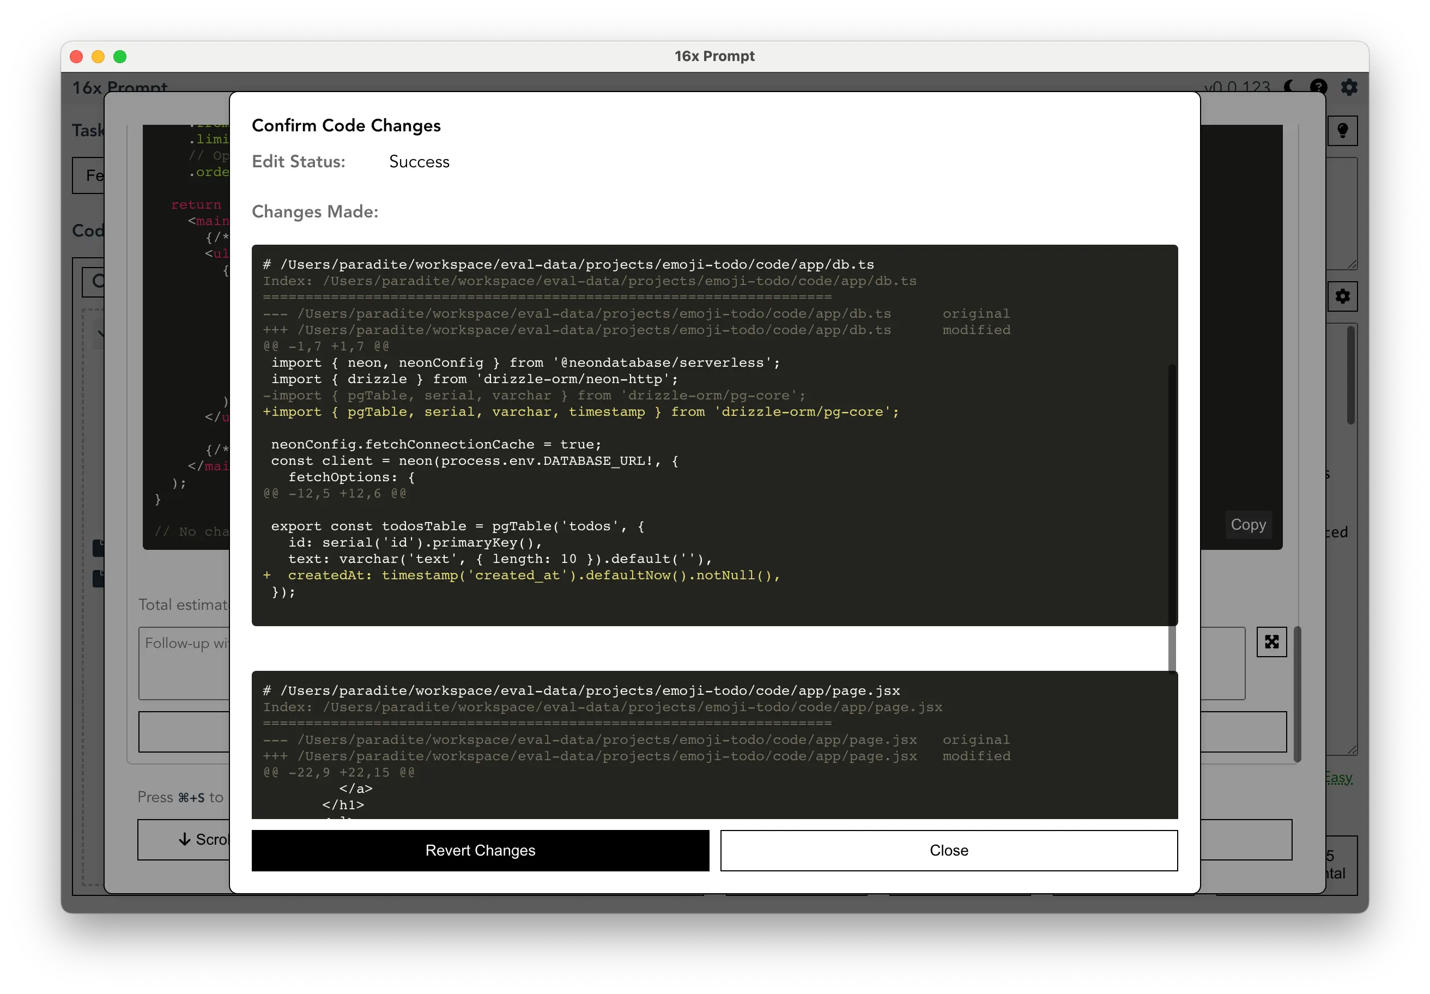Image resolution: width=1430 pixels, height=994 pixels.
Task: Click the '@@ -12,5 +12,6 @@' hunk header
Action: coord(335,493)
